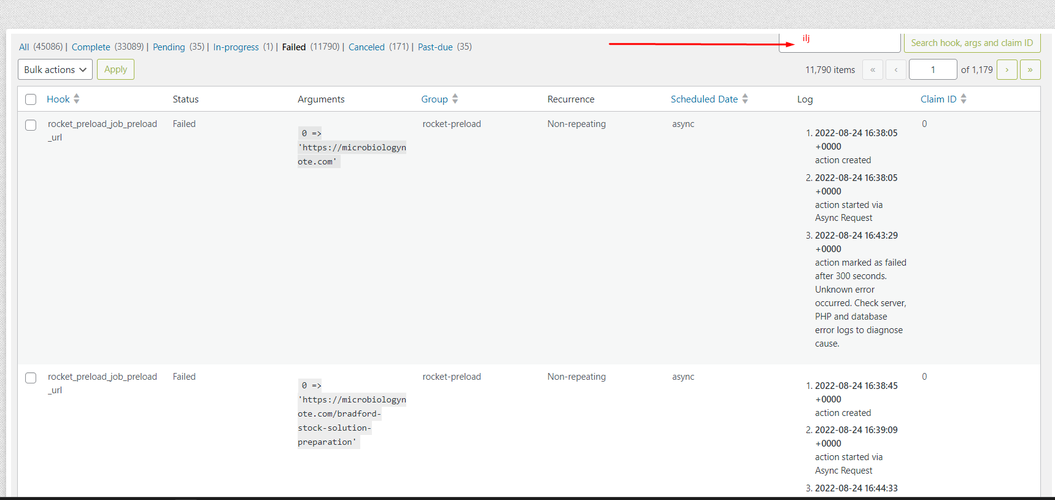The height and width of the screenshot is (500, 1055).
Task: Click the Recurrence column header
Action: (571, 99)
